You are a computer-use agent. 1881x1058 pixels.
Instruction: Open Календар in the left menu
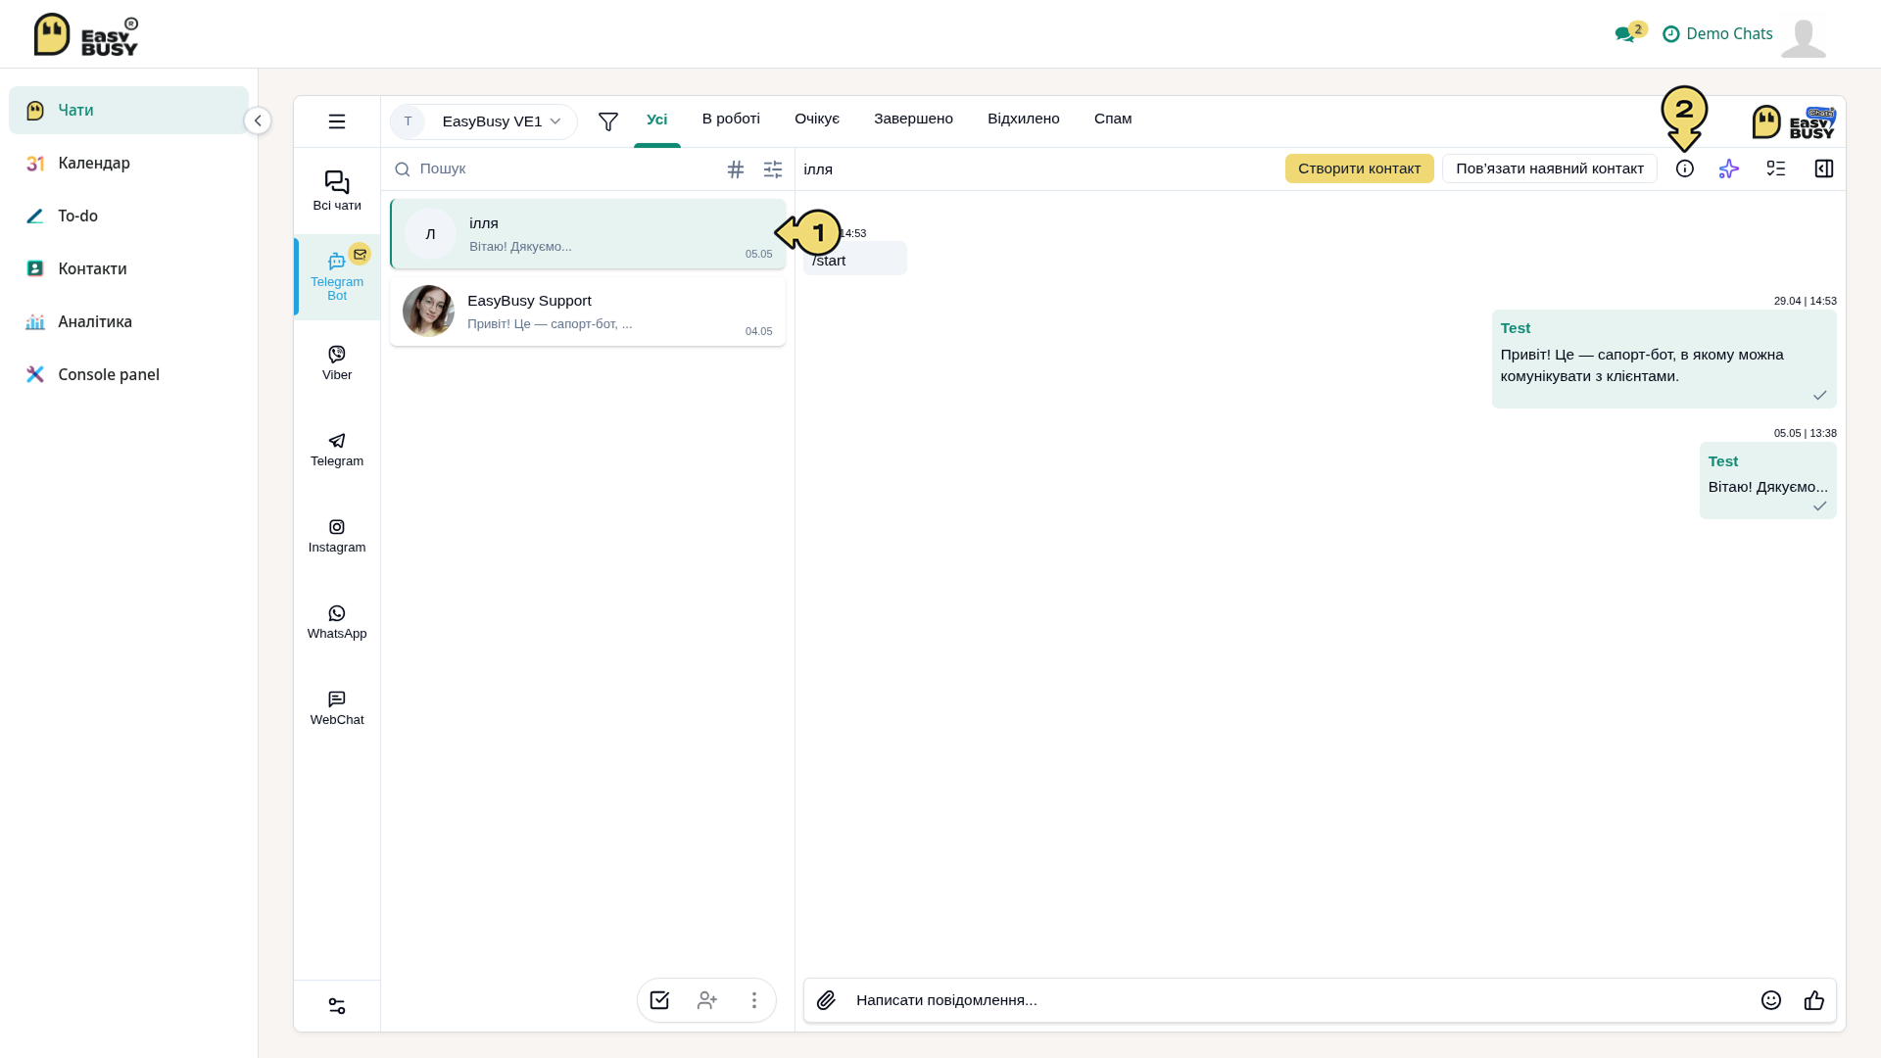pos(128,163)
